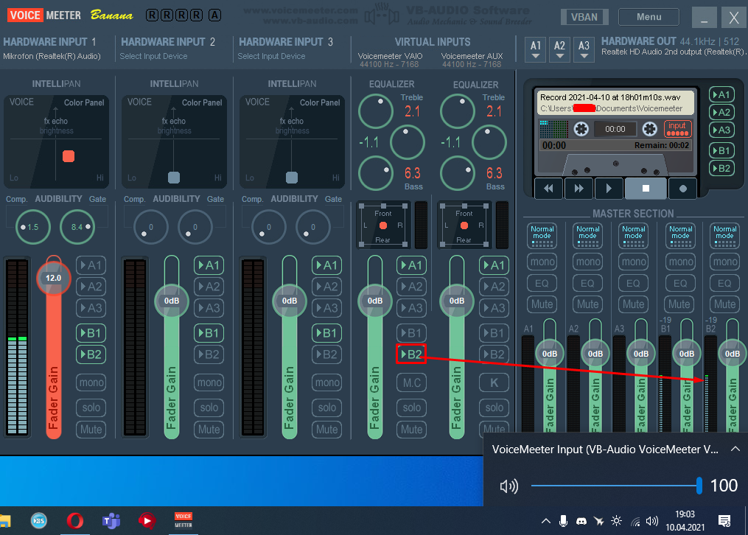
Task: Select device for Hardware Input 2
Action: [153, 56]
